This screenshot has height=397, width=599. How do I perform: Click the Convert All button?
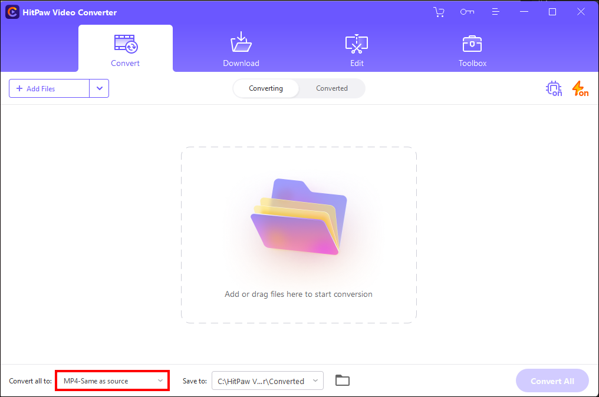(x=552, y=381)
